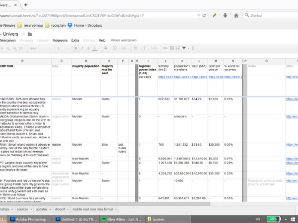Screen dimensions: 298x223
Task: Click the green leaf extension icon
Action: [215, 16]
